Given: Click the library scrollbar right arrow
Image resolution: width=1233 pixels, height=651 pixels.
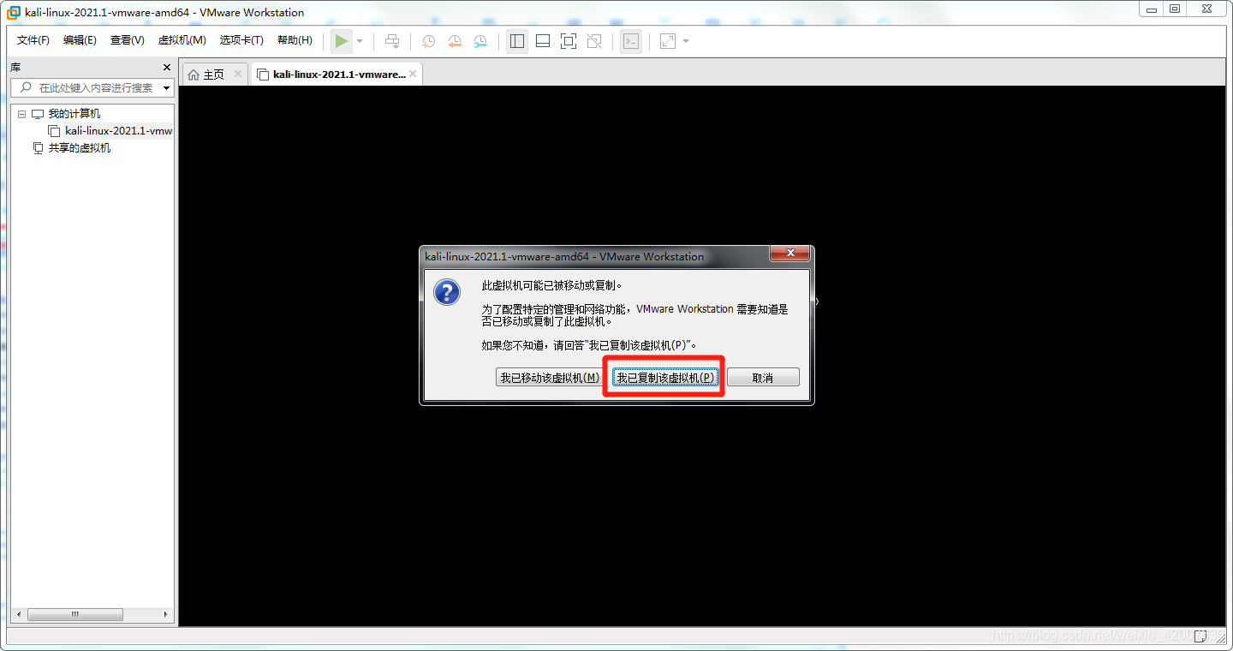Looking at the screenshot, I should 167,614.
